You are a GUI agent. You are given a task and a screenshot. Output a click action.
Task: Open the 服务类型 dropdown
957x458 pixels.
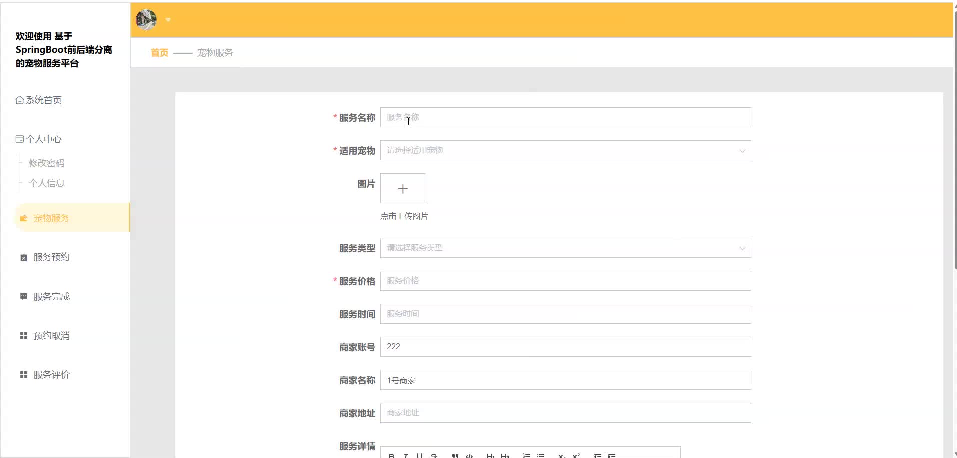coord(566,248)
